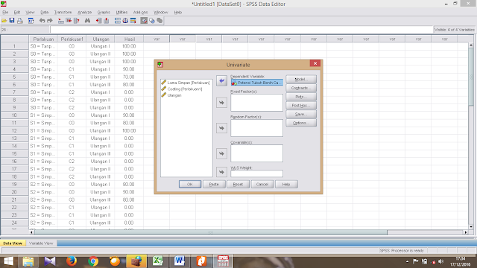The width and height of the screenshot is (477, 268).
Task: Click the Split File toolbar icon
Action: (x=118, y=21)
